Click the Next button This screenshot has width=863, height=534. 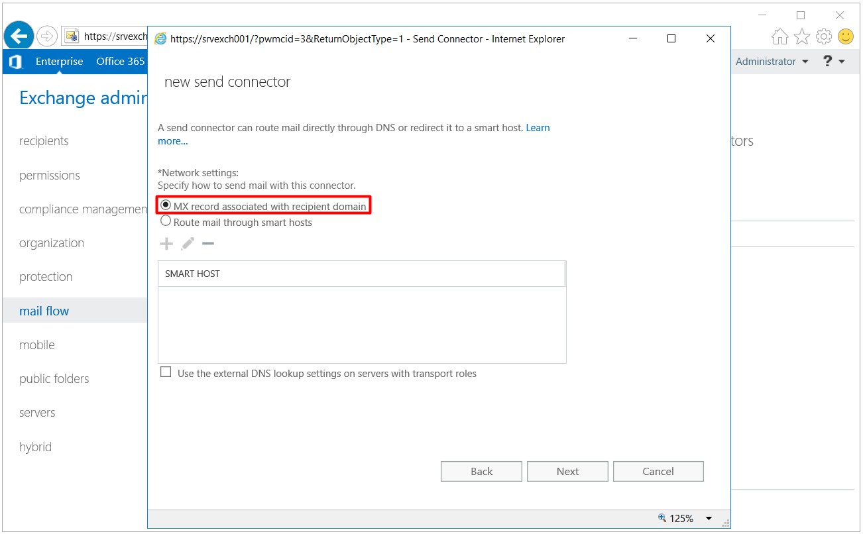click(567, 472)
